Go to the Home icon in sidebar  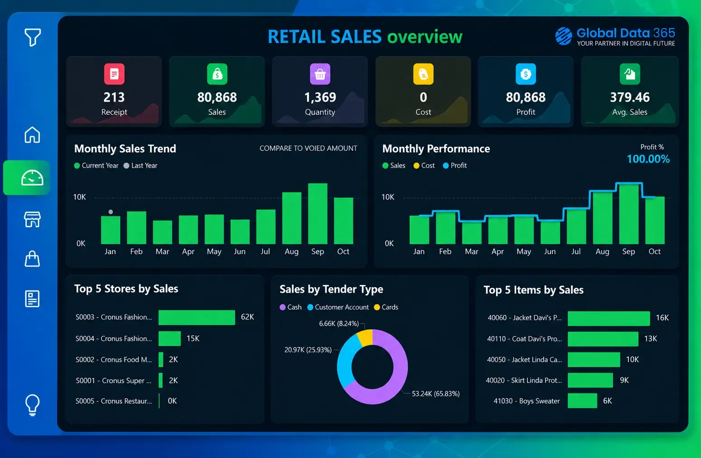click(x=32, y=135)
